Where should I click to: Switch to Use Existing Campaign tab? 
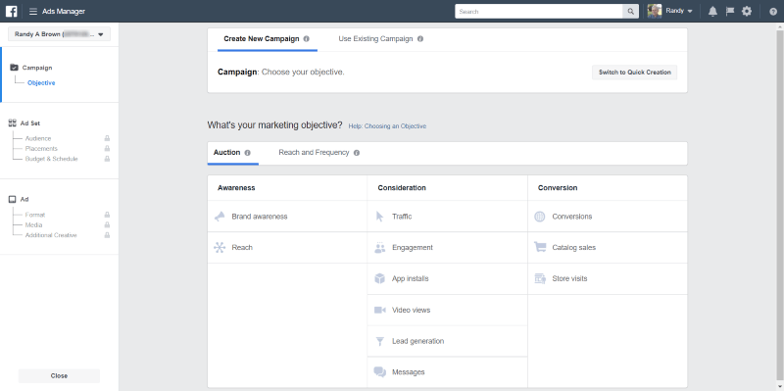tap(375, 38)
